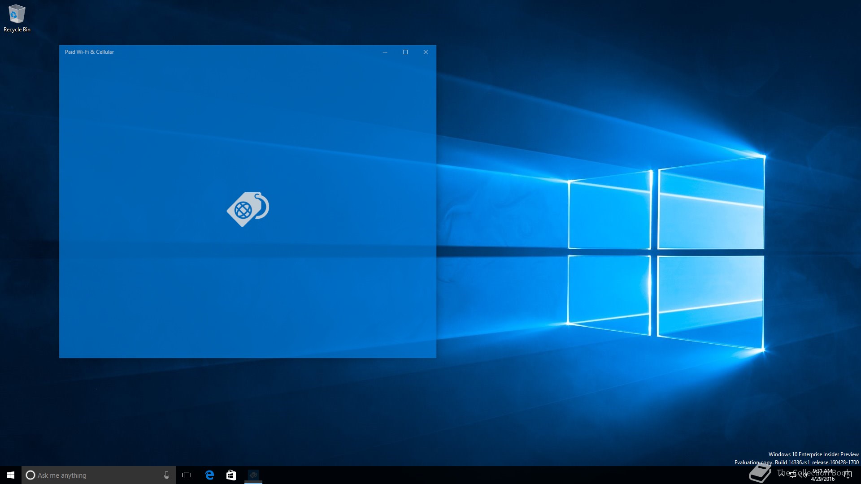Click the 'Paid Wi-Fi & Cellular' window title
This screenshot has width=861, height=484.
click(x=89, y=52)
